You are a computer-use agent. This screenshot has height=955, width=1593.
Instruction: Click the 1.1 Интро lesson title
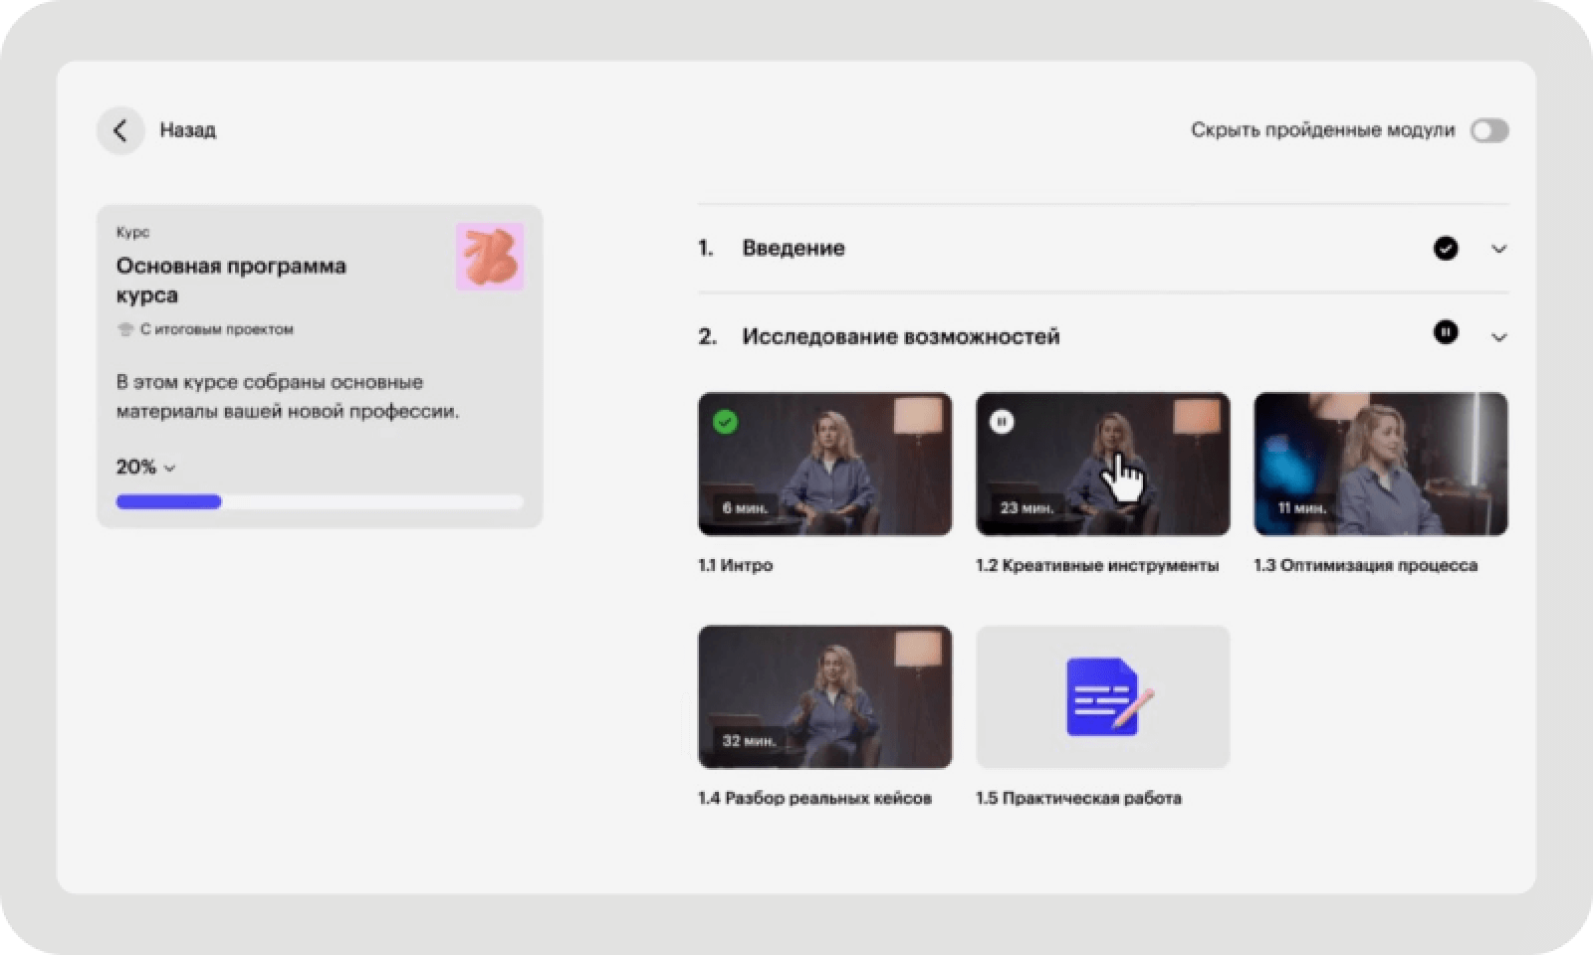coord(736,565)
